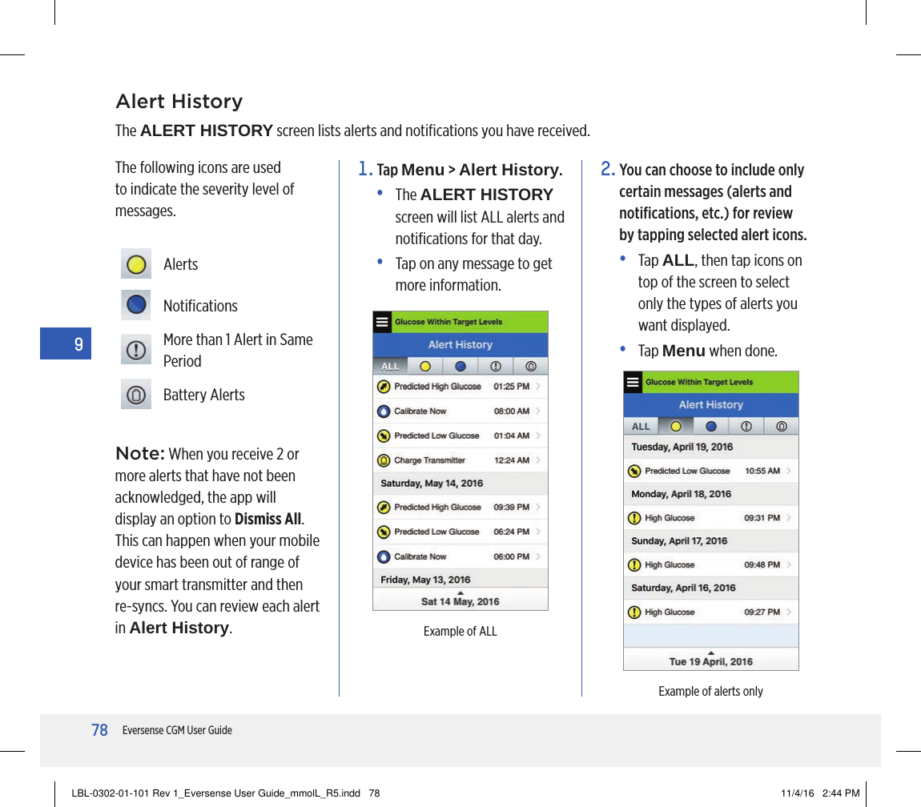
Task: Click chevron on High Glucose 09:31 PM row
Action: click(789, 518)
